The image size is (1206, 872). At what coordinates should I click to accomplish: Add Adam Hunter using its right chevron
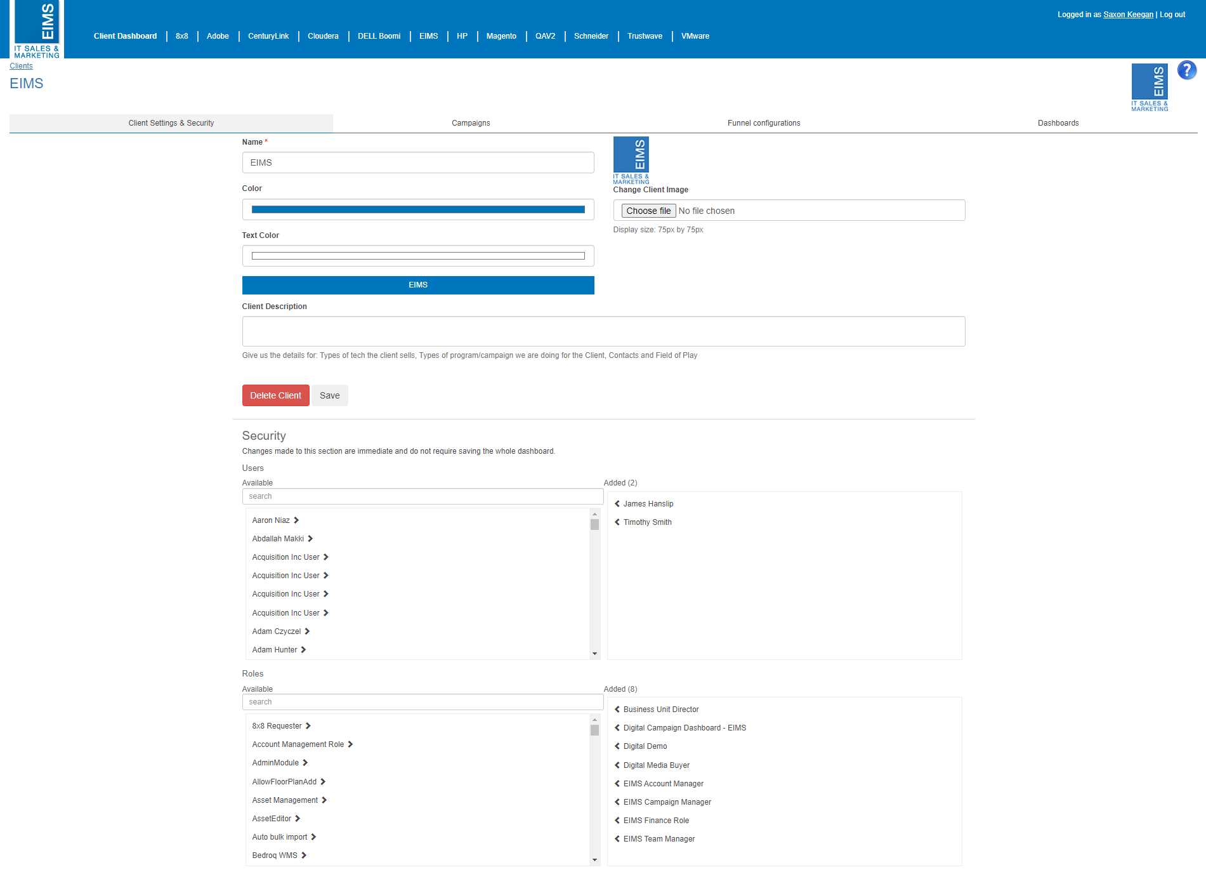[303, 650]
